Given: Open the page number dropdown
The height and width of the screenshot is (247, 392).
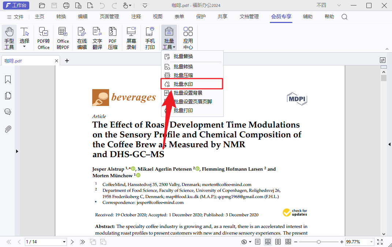Looking at the screenshot, I should (x=64, y=242).
